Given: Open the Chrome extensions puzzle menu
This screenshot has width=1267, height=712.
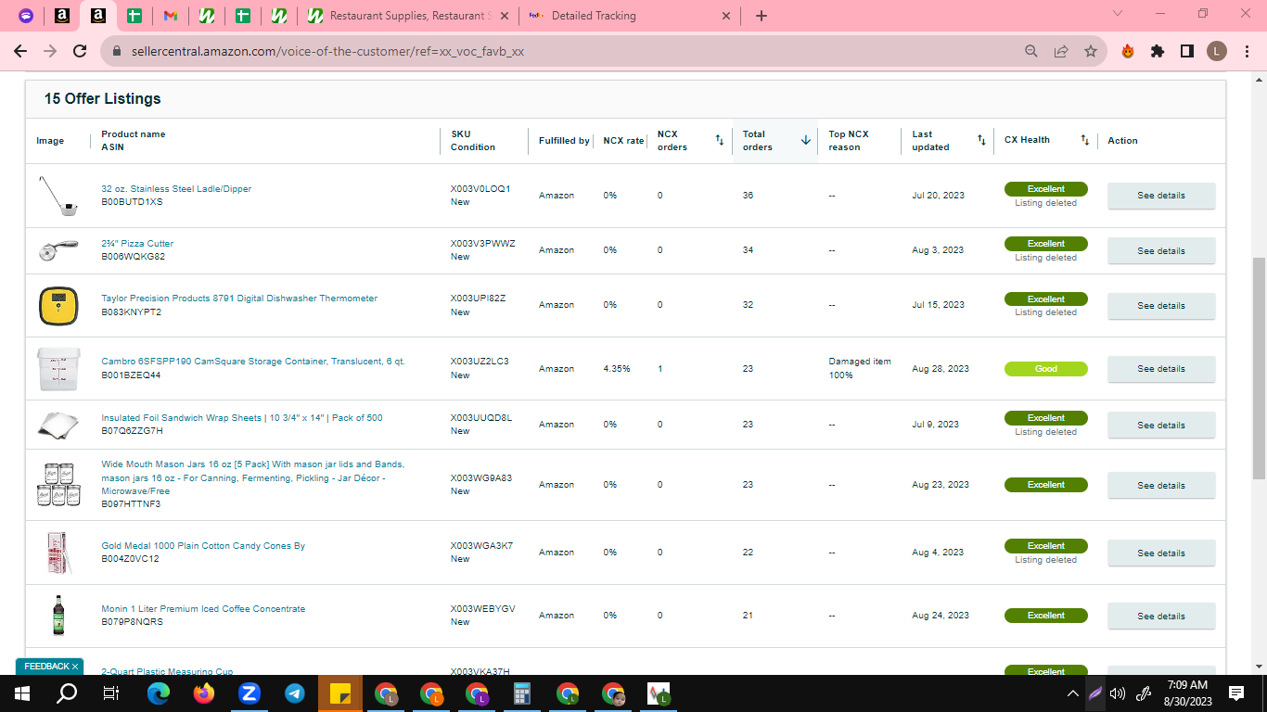Looking at the screenshot, I should (x=1158, y=51).
